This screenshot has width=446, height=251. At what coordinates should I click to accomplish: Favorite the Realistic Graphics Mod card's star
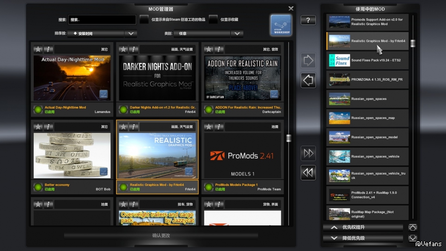(x=124, y=127)
